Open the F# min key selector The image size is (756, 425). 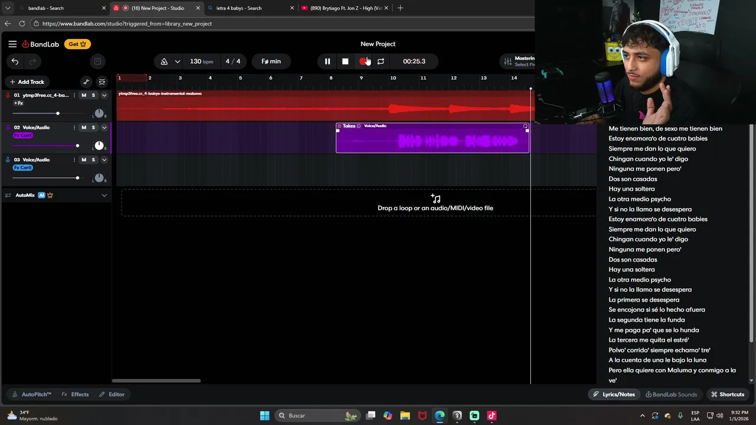pos(271,61)
